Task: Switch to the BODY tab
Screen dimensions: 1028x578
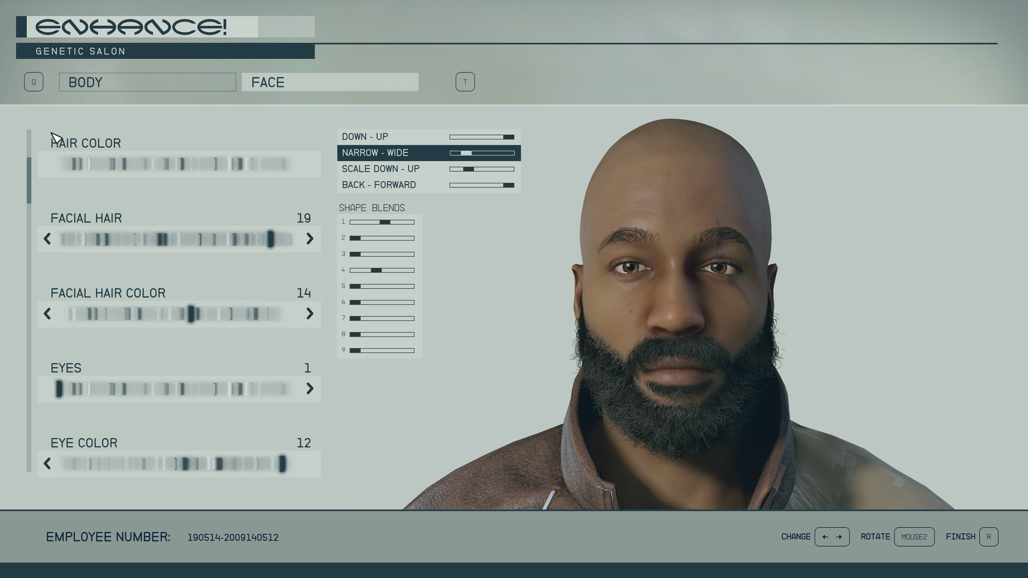Action: tap(147, 82)
